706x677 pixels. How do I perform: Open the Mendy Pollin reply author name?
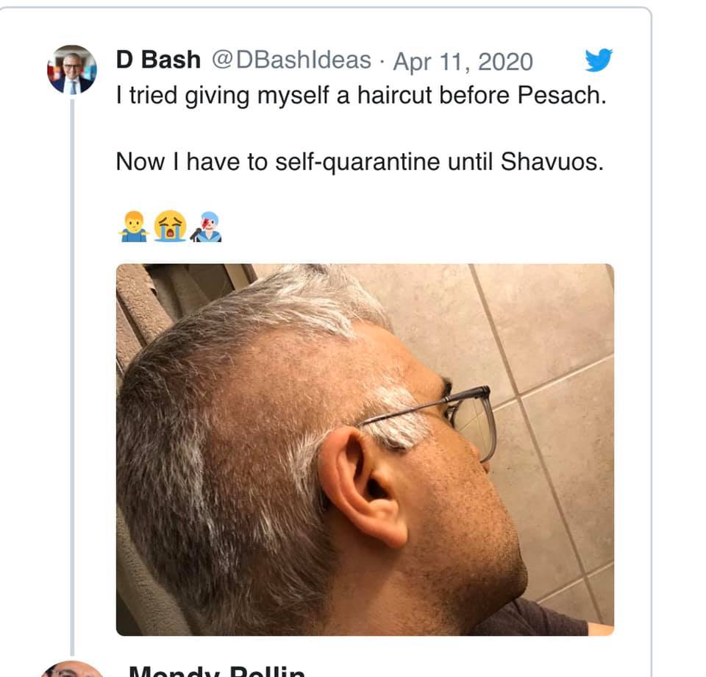(216, 671)
